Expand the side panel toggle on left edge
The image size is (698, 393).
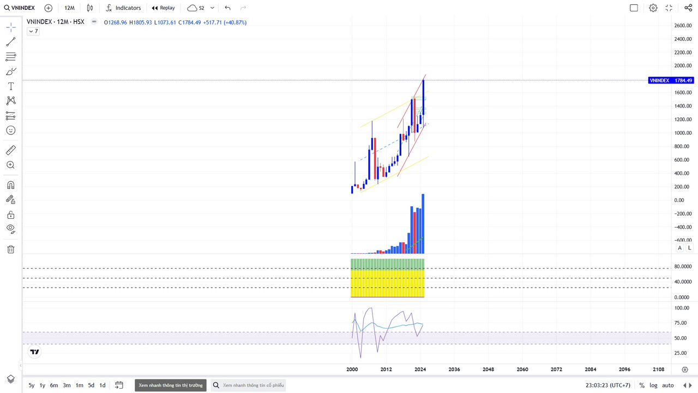(21, 365)
